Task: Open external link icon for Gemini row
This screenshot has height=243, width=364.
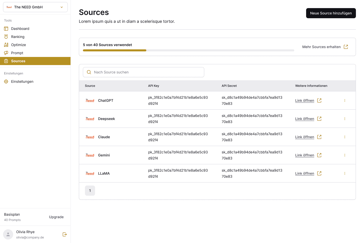Action: (x=319, y=155)
